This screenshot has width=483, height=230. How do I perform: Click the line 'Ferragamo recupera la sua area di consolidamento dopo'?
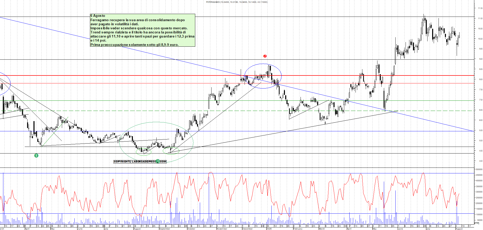point(137,20)
